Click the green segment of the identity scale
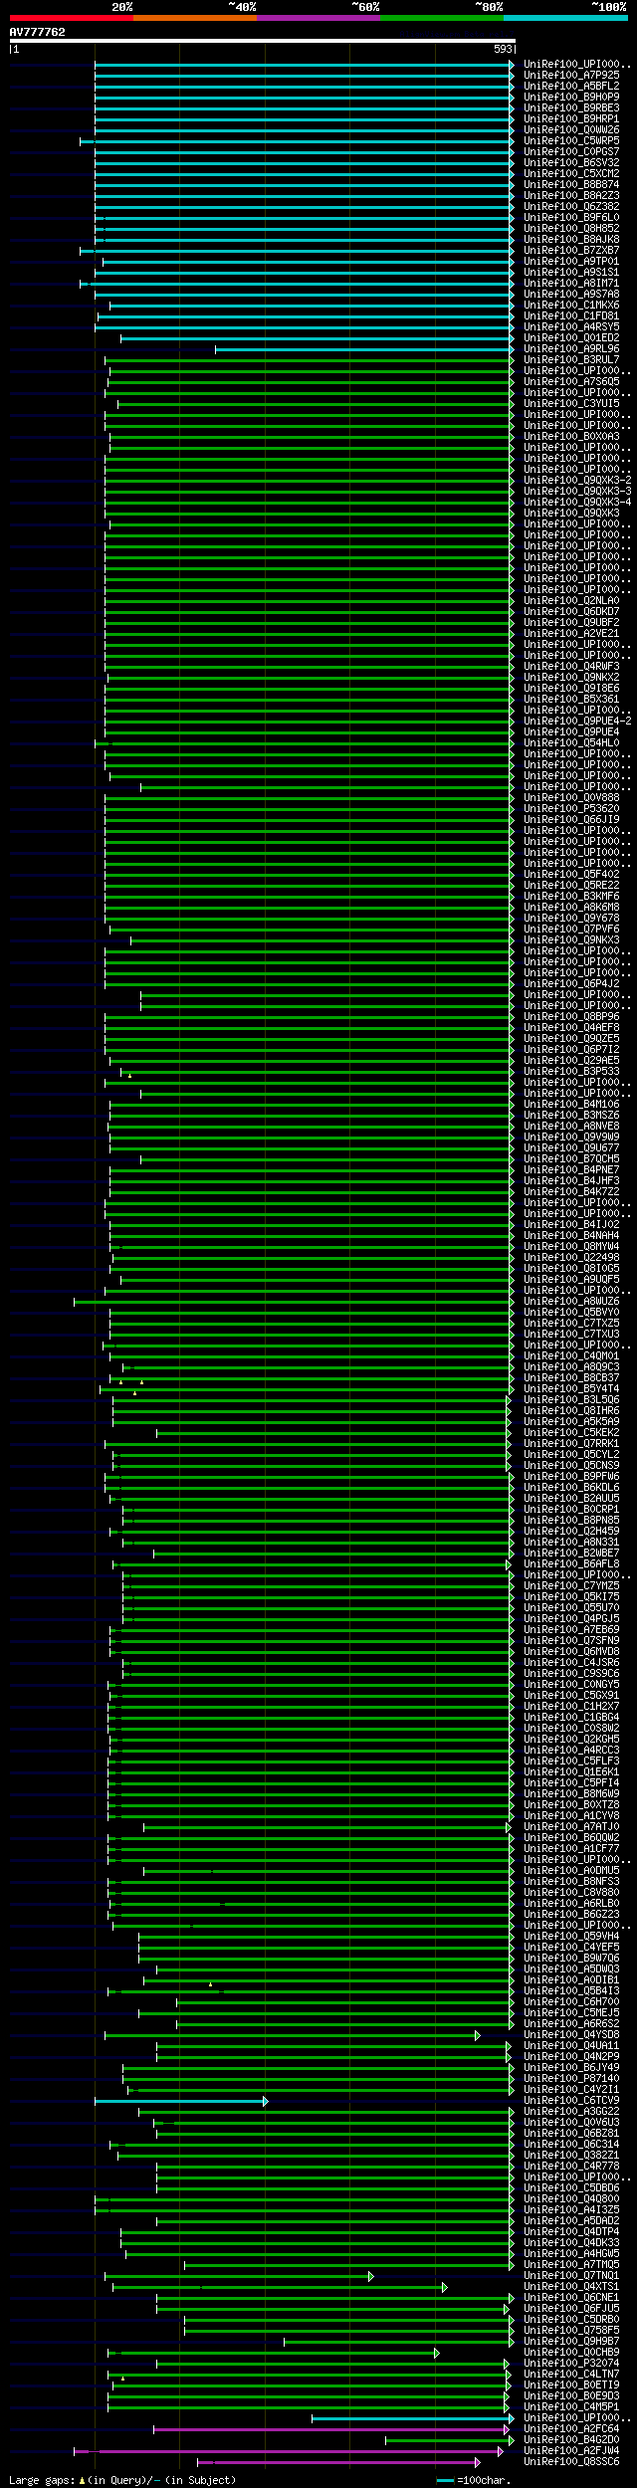This screenshot has width=637, height=2488. pos(441,18)
